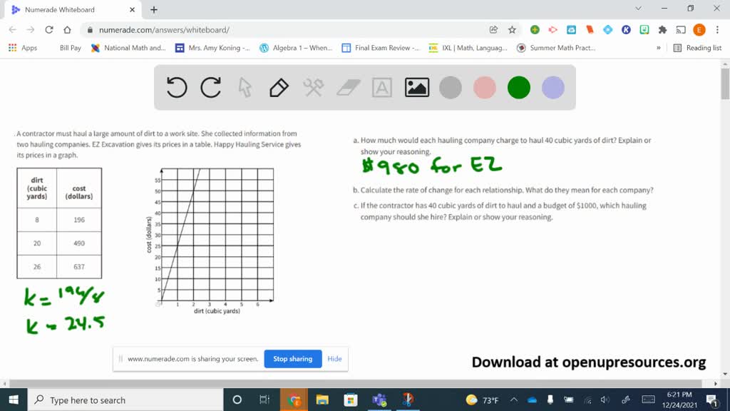
Task: Select the Eraser tool
Action: [x=347, y=87]
